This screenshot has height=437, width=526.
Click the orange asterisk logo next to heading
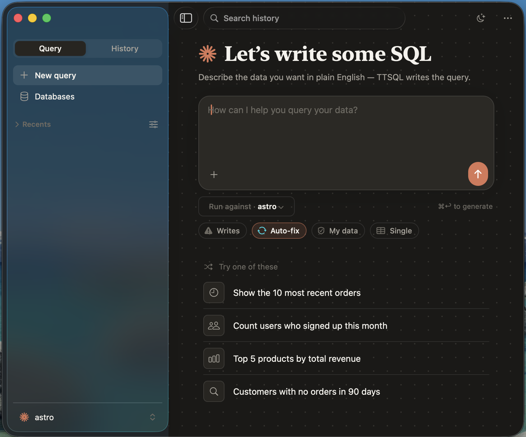coord(208,54)
